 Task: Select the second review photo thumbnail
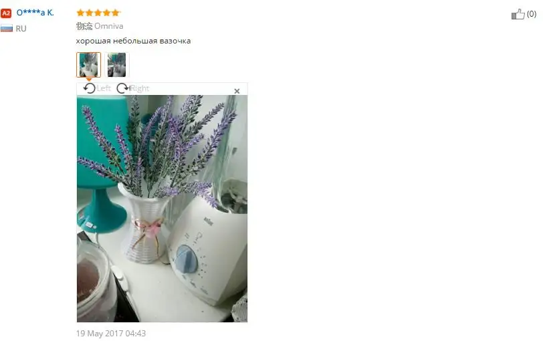coord(117,65)
